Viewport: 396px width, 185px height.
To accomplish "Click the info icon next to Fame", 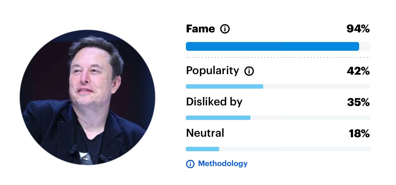I will tap(225, 29).
